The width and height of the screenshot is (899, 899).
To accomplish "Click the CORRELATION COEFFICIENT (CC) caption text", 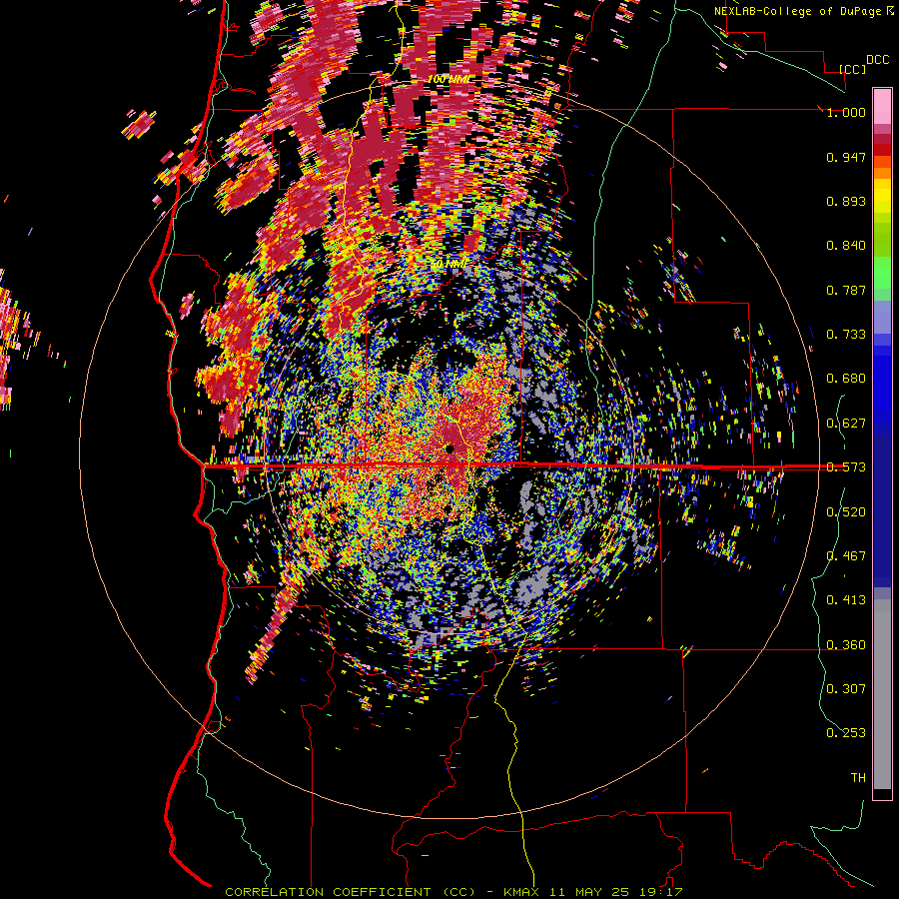I will click(350, 892).
